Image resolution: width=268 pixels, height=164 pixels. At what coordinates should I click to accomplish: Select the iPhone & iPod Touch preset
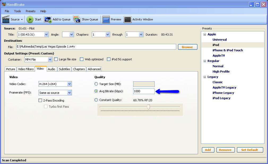coord(228,50)
